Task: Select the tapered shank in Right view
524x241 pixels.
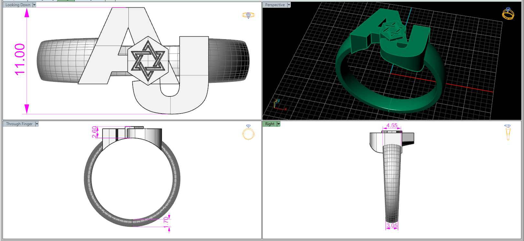Action: coord(392,183)
